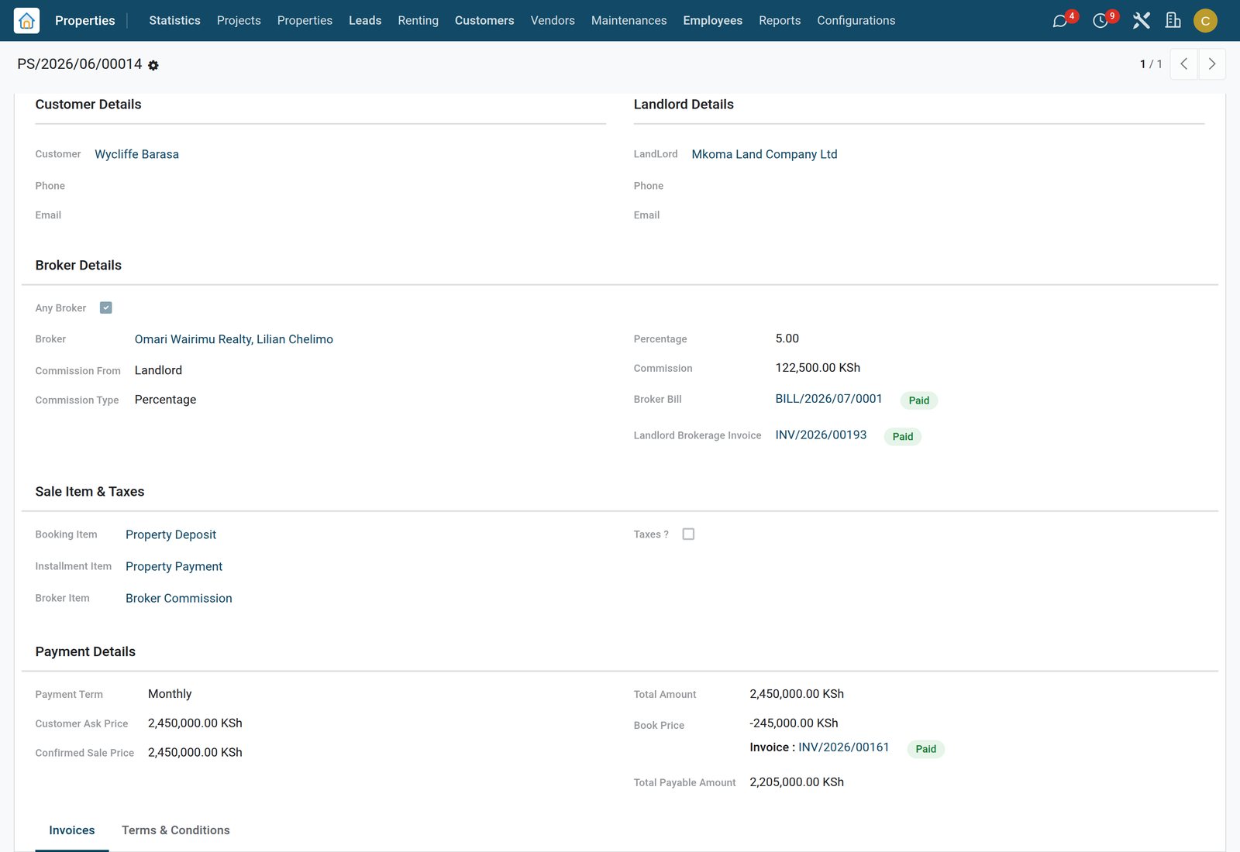Toggle the Any Broker checkbox
The width and height of the screenshot is (1240, 852).
pyautogui.click(x=106, y=307)
